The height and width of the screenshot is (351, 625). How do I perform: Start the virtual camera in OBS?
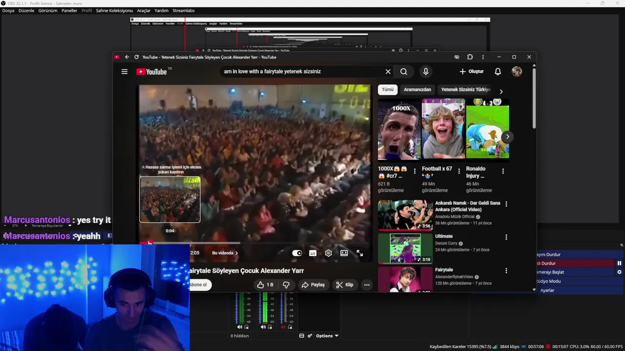[575, 272]
